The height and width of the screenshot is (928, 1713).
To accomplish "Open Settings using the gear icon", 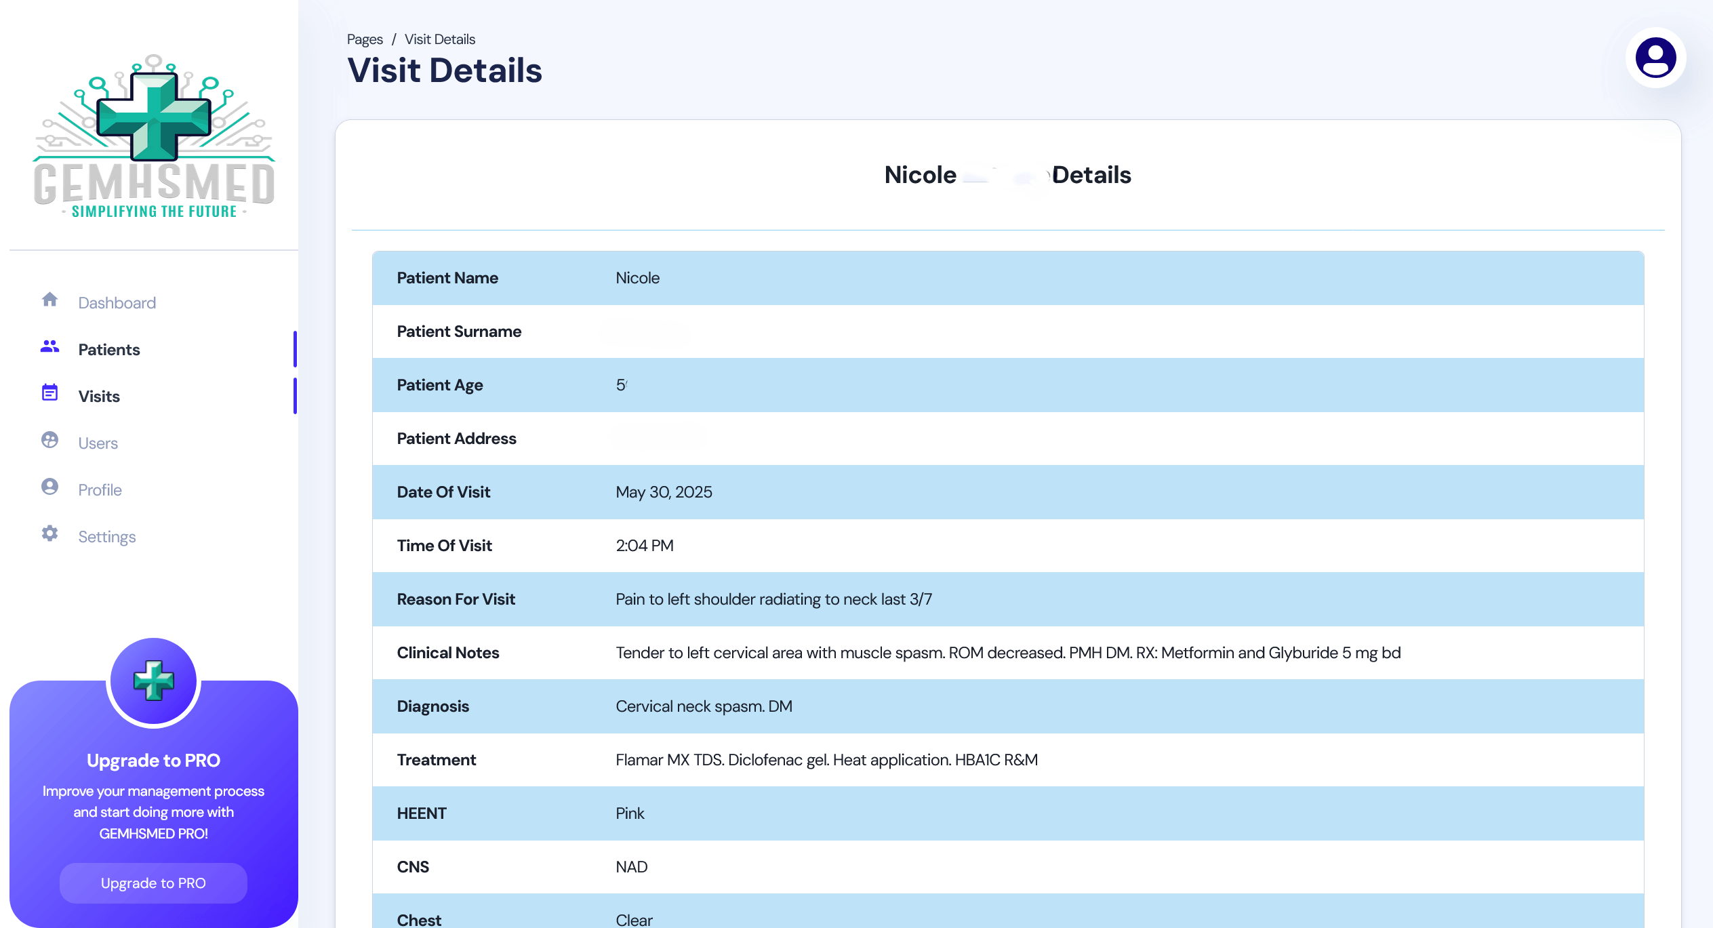I will pyautogui.click(x=50, y=533).
